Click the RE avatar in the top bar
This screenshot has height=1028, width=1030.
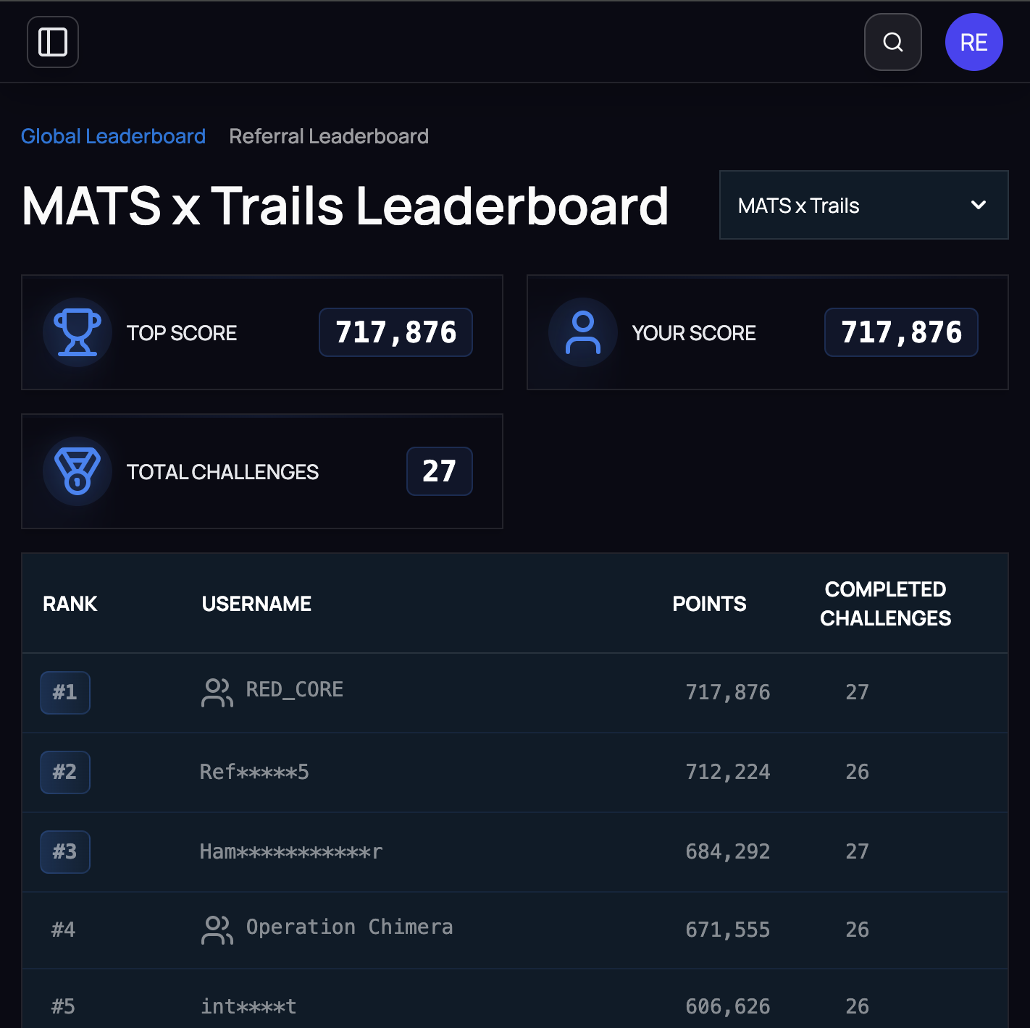[x=974, y=42]
